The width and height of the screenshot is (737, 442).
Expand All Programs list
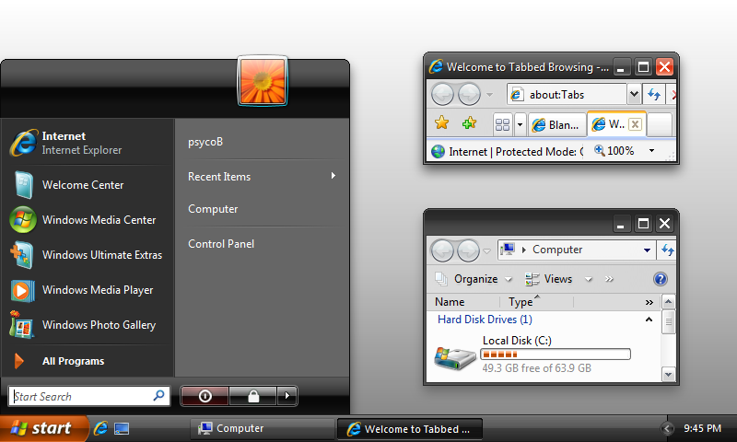click(88, 361)
